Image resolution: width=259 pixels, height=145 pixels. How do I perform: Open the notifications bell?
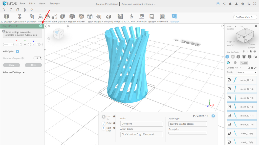point(230,4)
